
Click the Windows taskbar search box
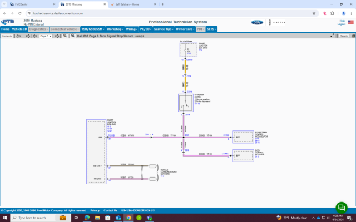41,218
